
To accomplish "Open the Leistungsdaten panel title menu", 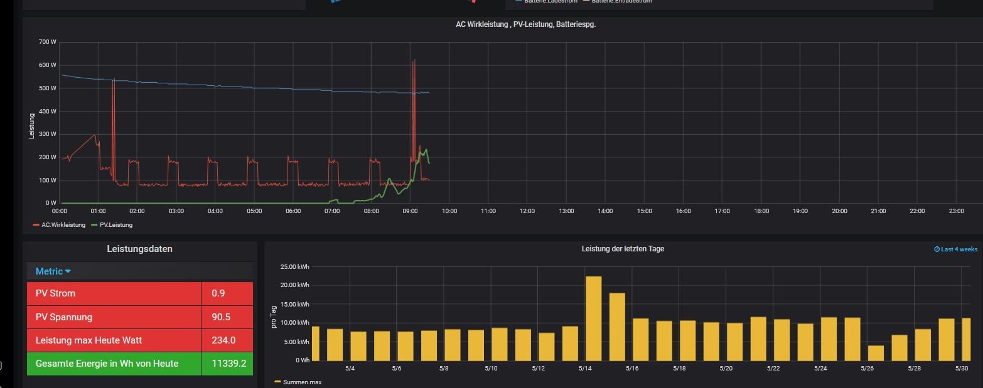I will pyautogui.click(x=139, y=249).
